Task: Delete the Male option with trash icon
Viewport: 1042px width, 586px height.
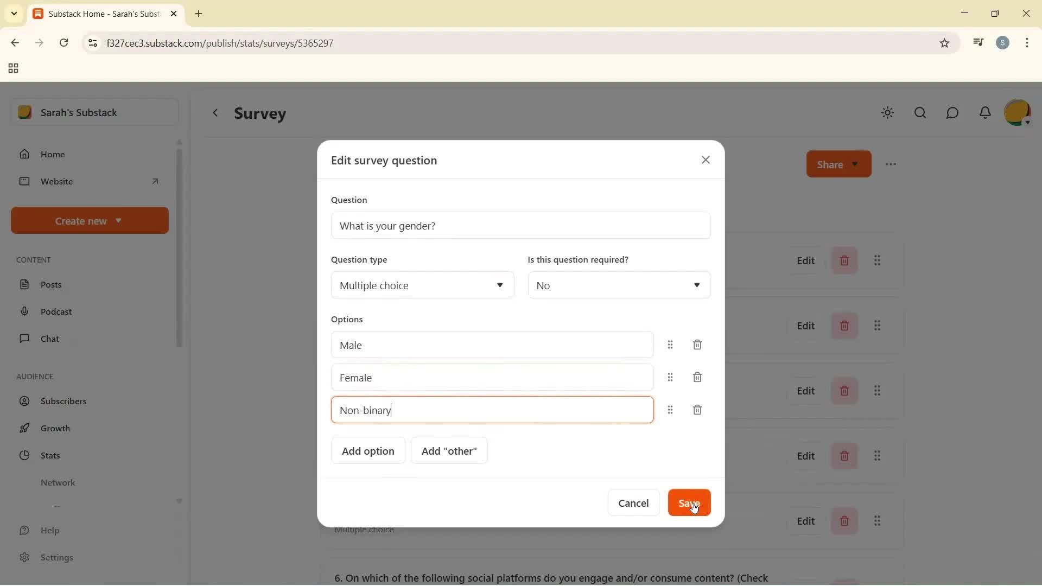Action: tap(697, 345)
